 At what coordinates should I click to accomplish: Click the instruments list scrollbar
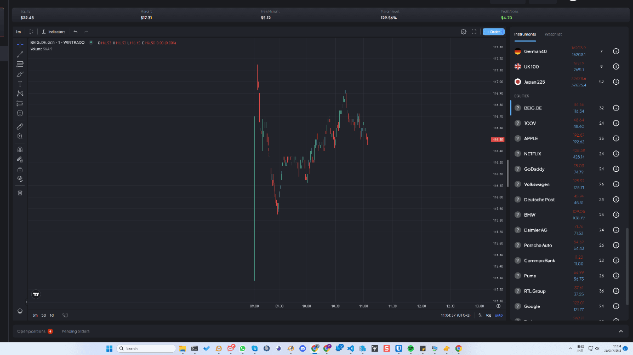pyautogui.click(x=627, y=266)
